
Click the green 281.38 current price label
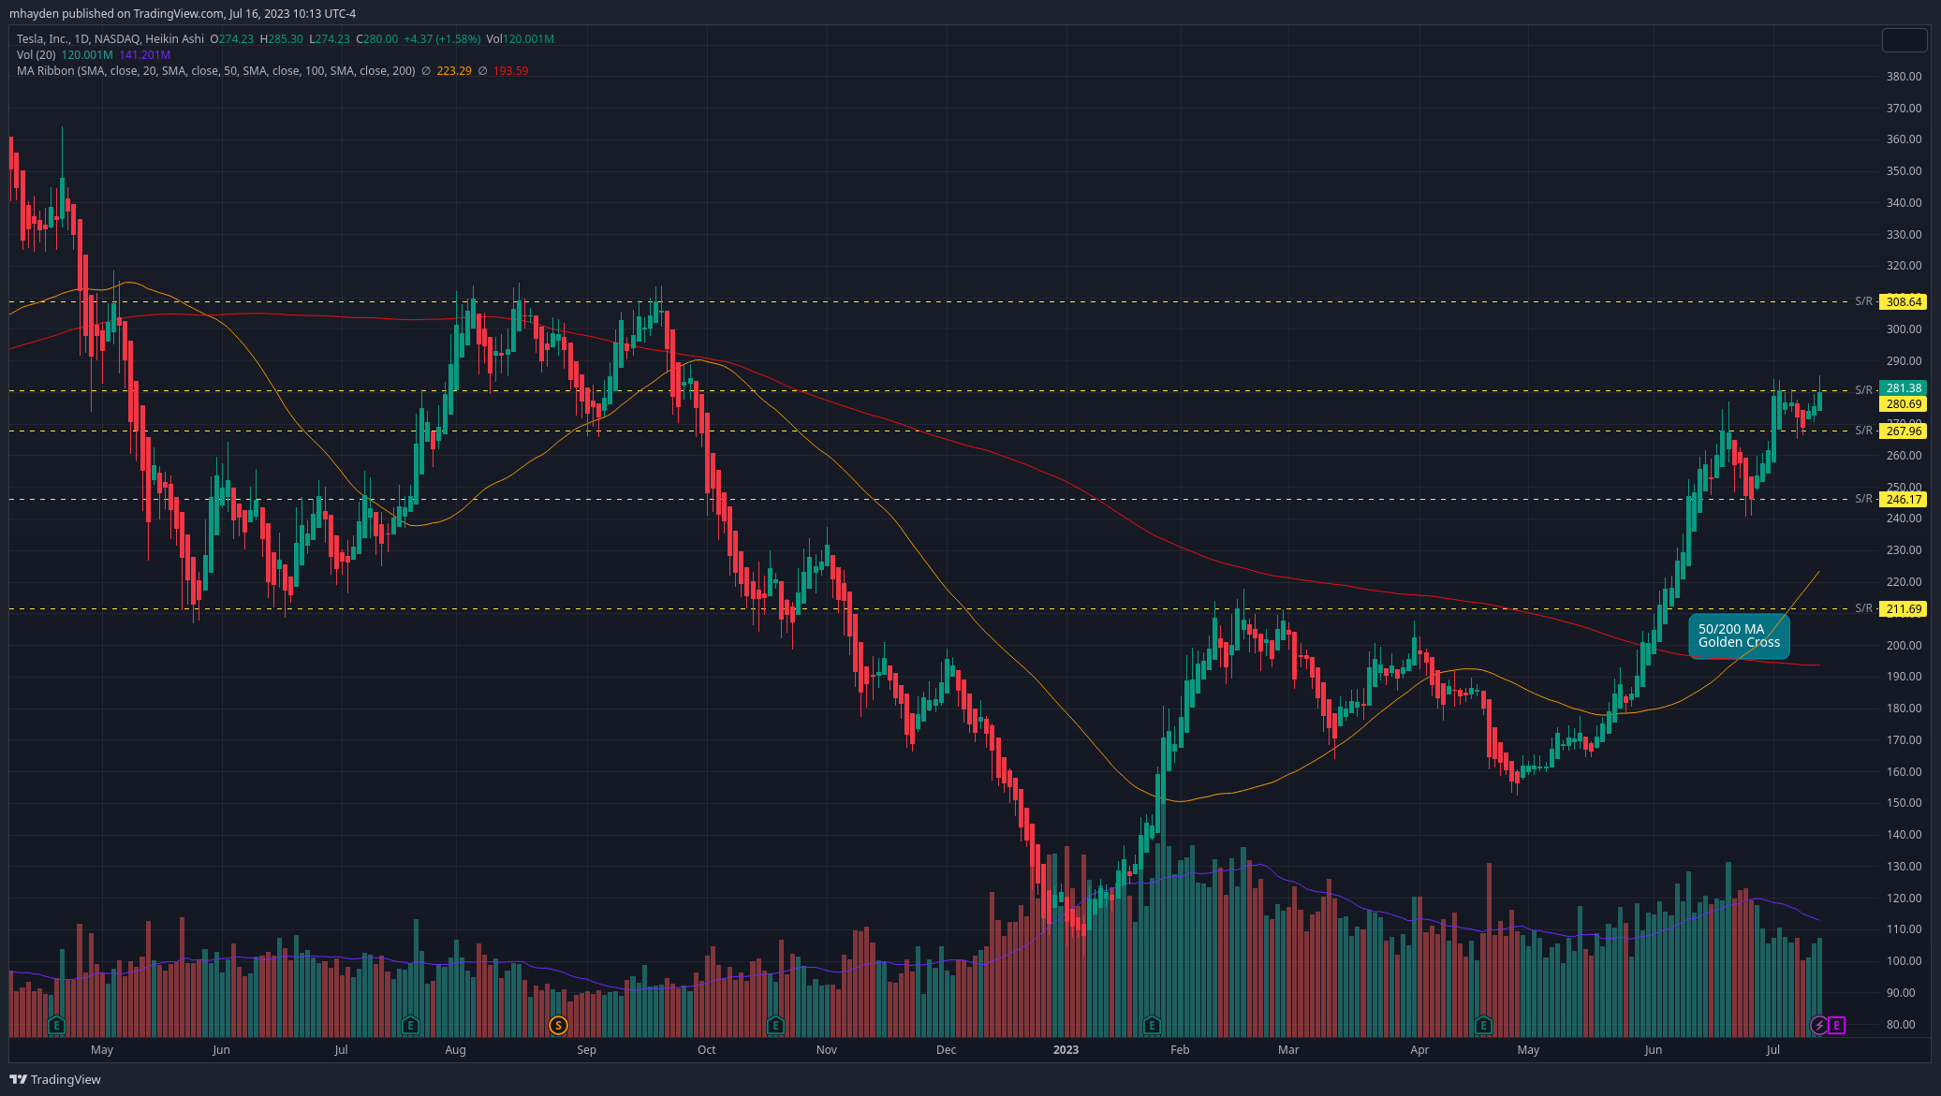[1904, 387]
